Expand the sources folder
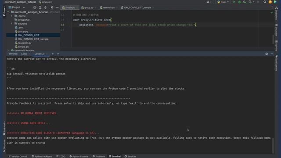 (12, 24)
